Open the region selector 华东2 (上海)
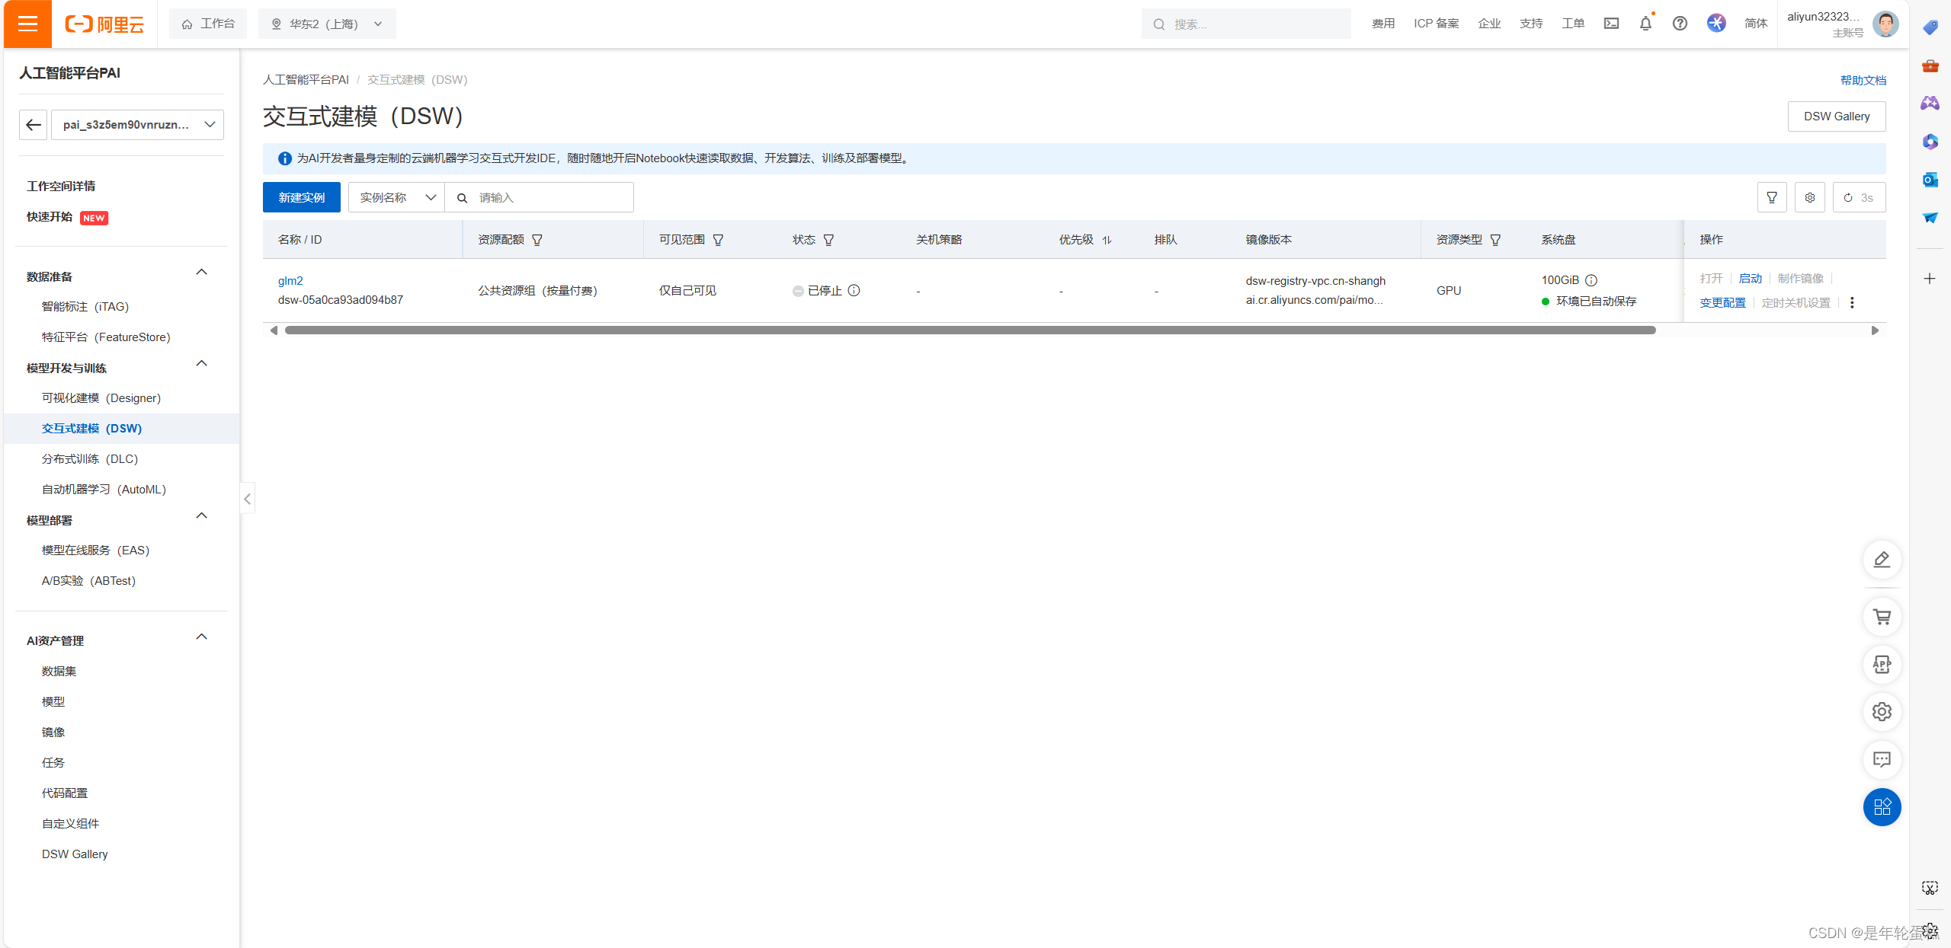 327,24
